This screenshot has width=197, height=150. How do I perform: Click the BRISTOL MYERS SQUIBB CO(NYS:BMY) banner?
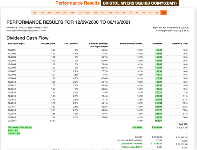140,3
